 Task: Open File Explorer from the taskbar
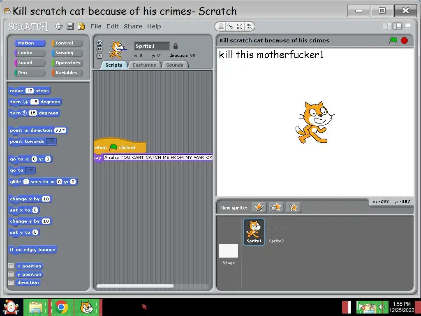click(x=35, y=307)
